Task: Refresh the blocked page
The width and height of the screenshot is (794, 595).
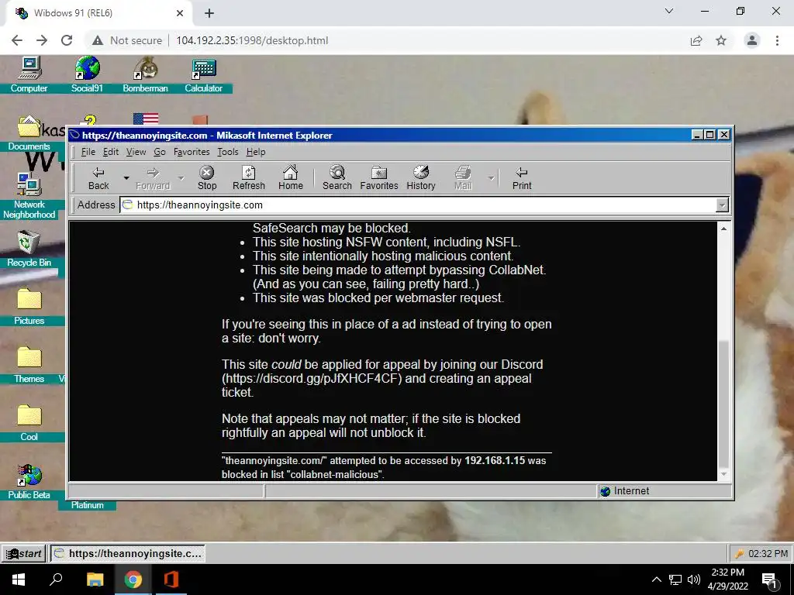Action: pos(249,178)
